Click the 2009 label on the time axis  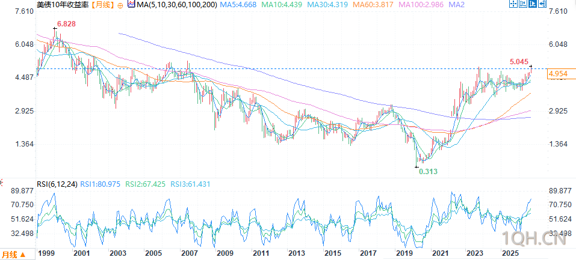[225, 253]
